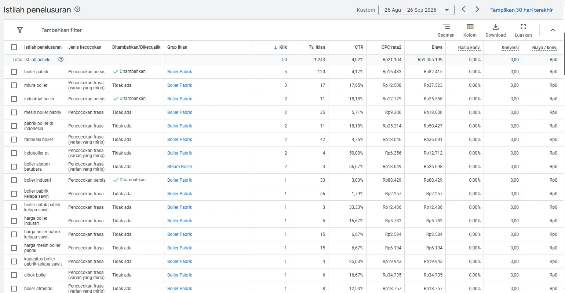
Task: Click the Download icon
Action: tap(496, 27)
